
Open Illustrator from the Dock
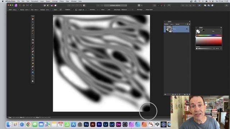pos(93,124)
